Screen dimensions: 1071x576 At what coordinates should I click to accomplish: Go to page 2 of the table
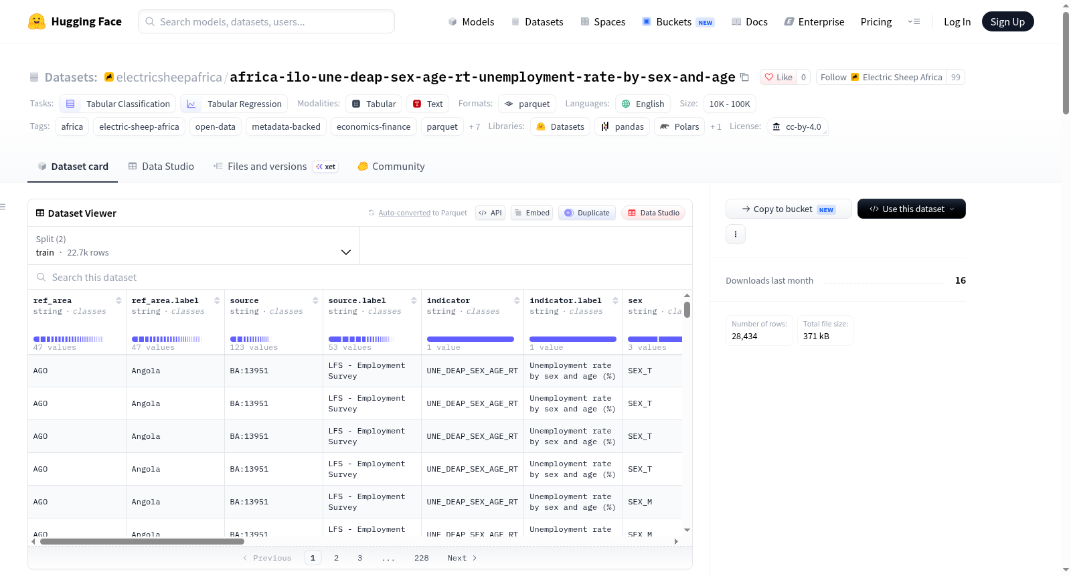[x=336, y=558]
